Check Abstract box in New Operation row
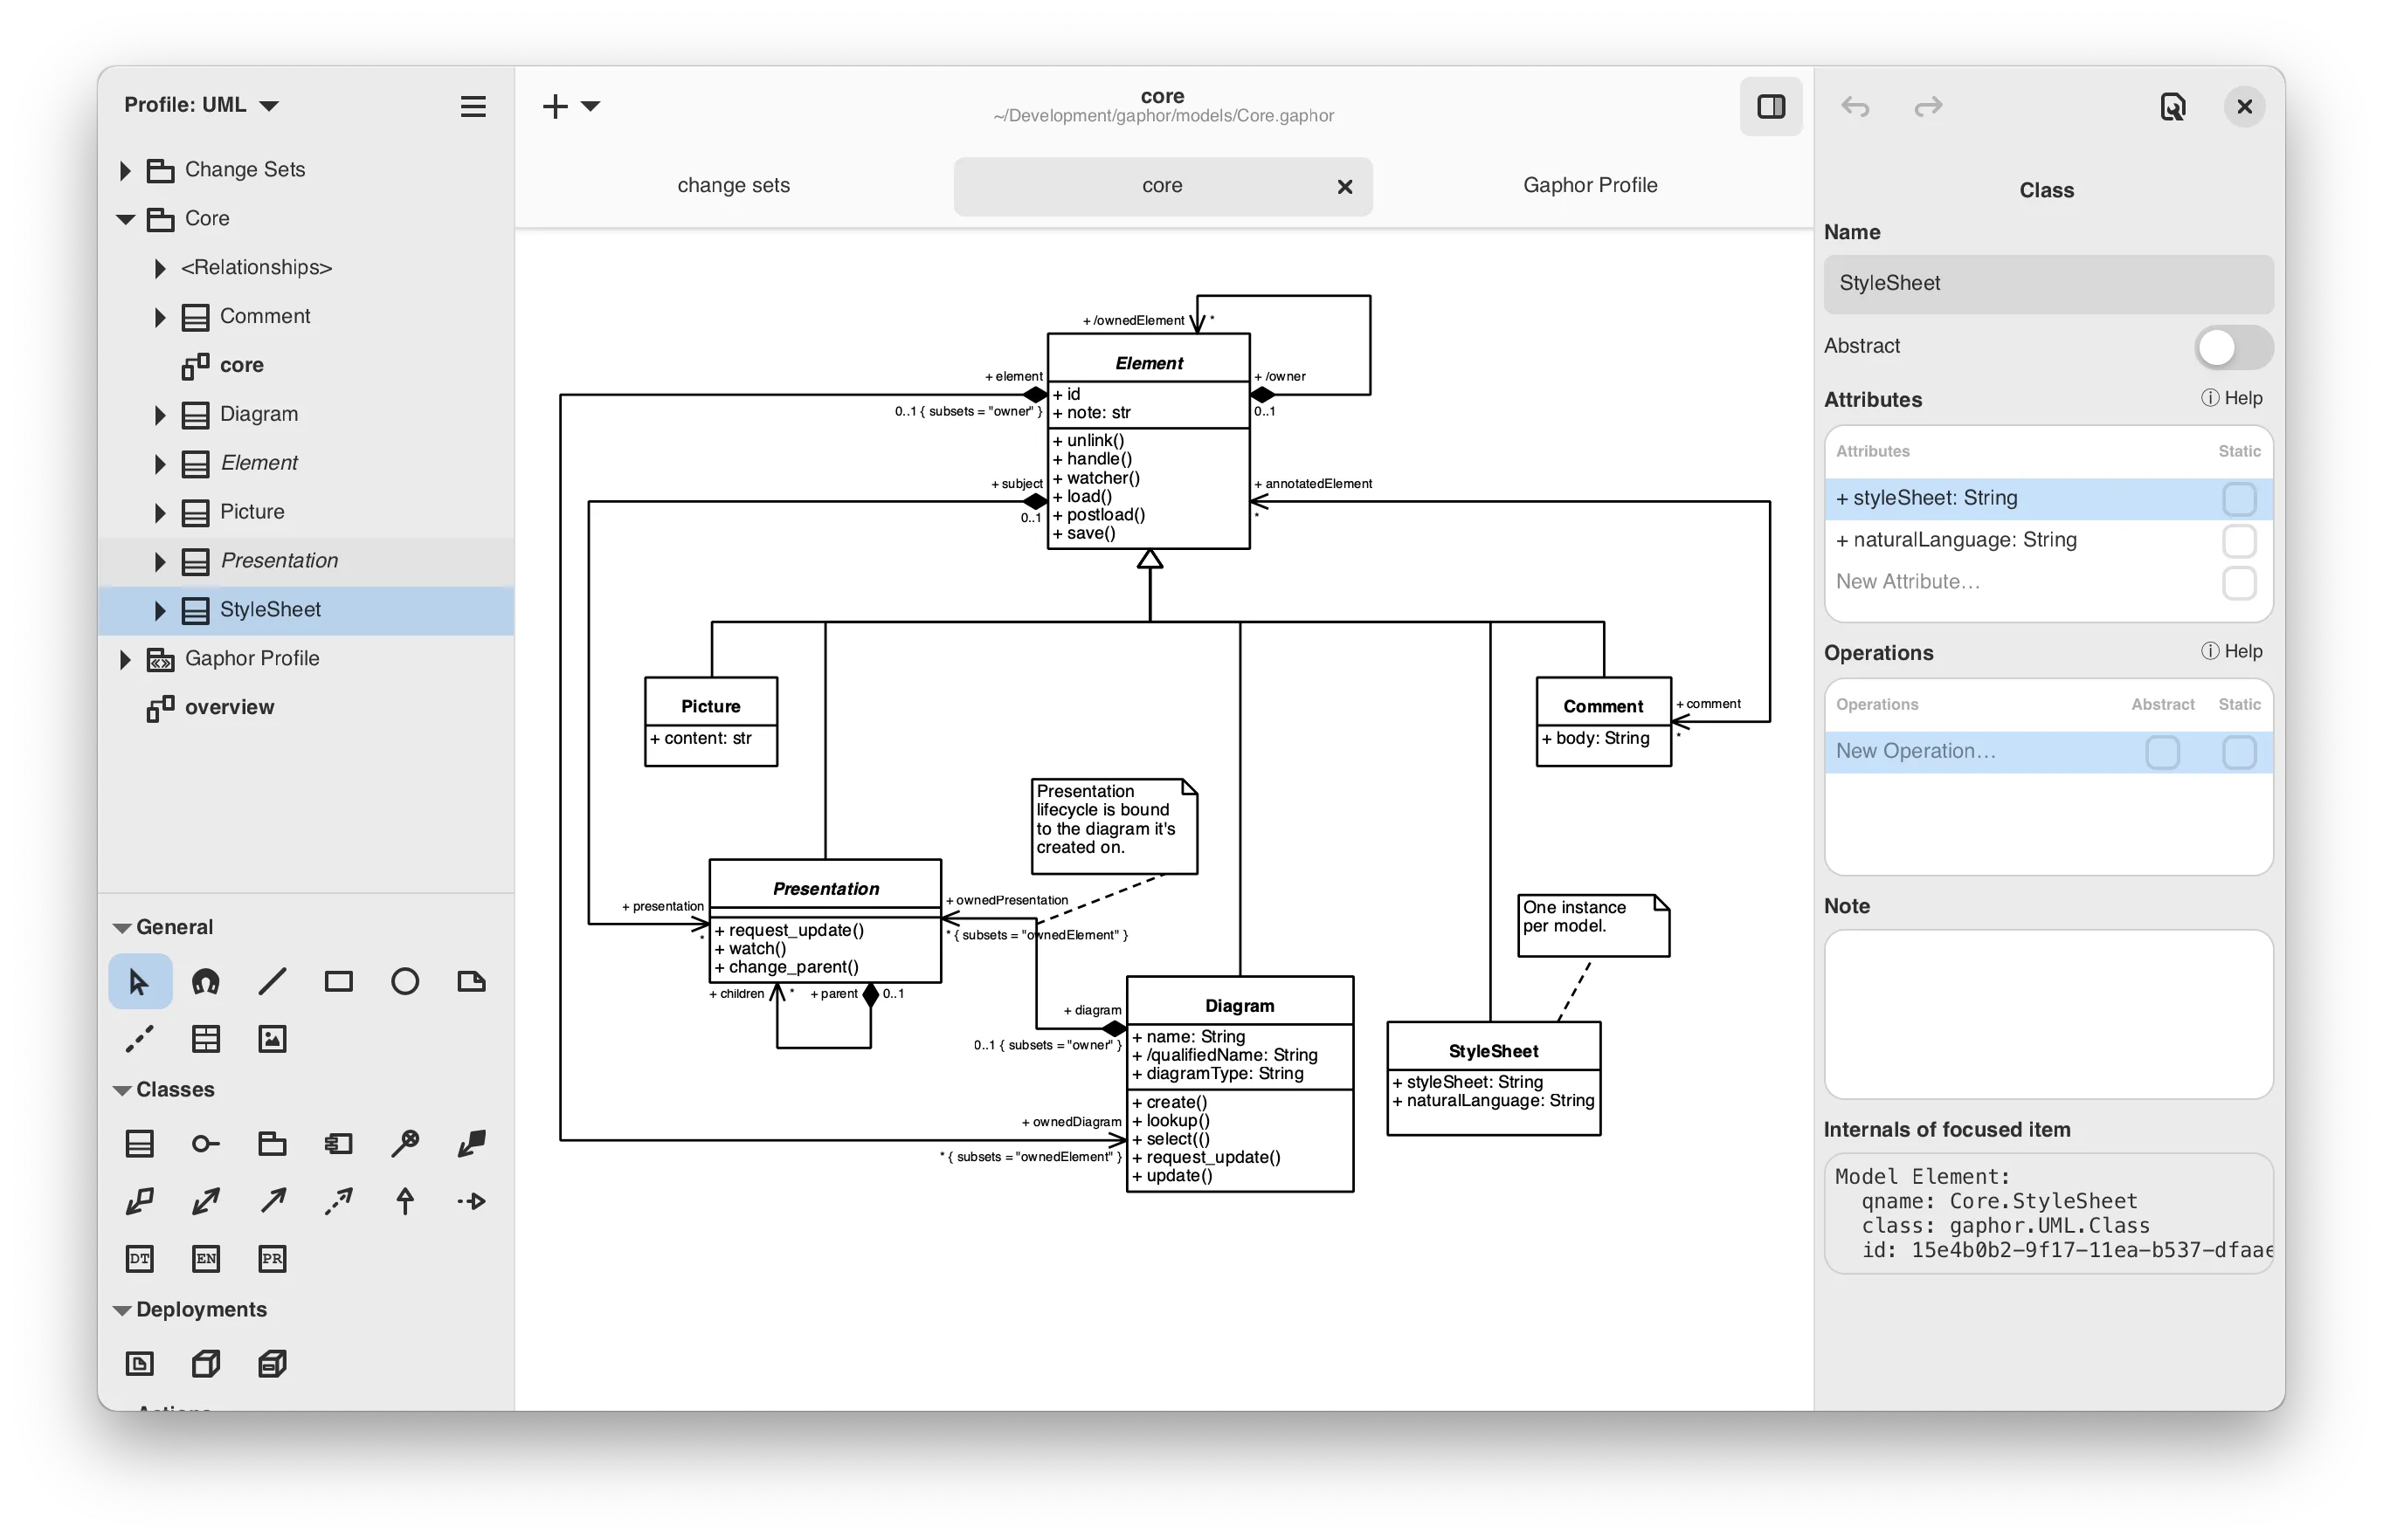This screenshot has height=1540, width=2383. click(2161, 751)
